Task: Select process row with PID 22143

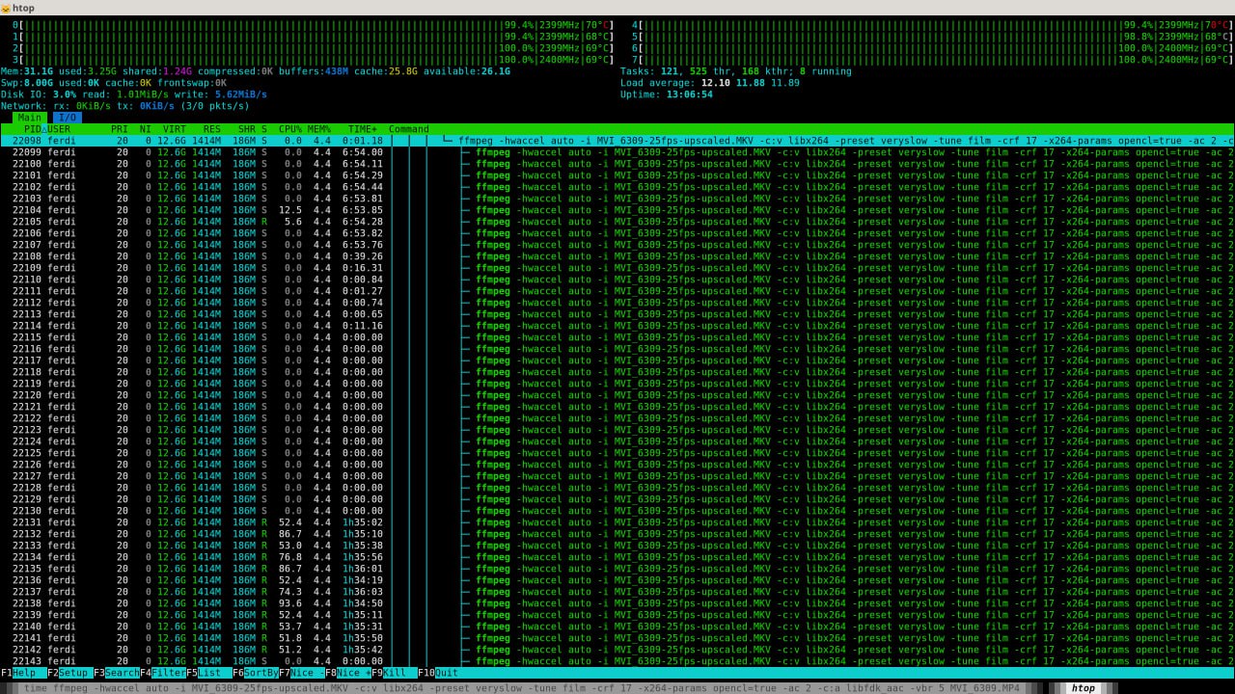Action: pos(617,661)
